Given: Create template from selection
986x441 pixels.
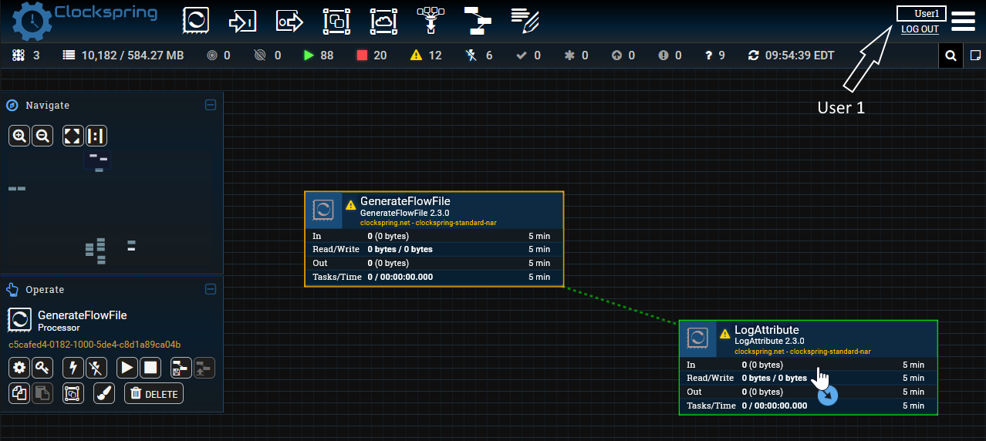Looking at the screenshot, I should tap(181, 368).
